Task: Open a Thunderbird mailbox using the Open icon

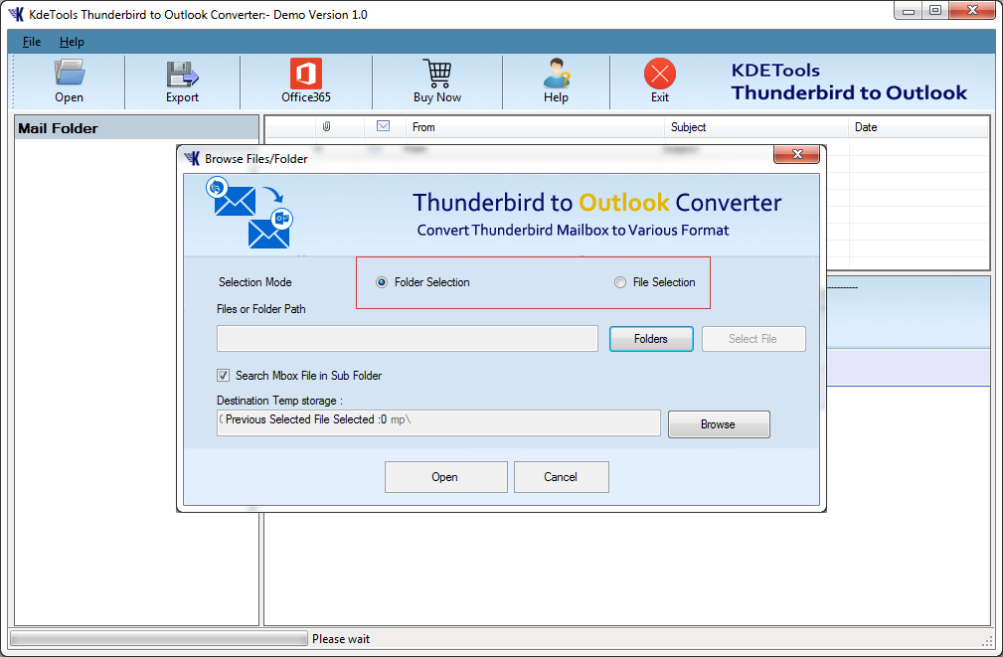Action: tap(68, 80)
